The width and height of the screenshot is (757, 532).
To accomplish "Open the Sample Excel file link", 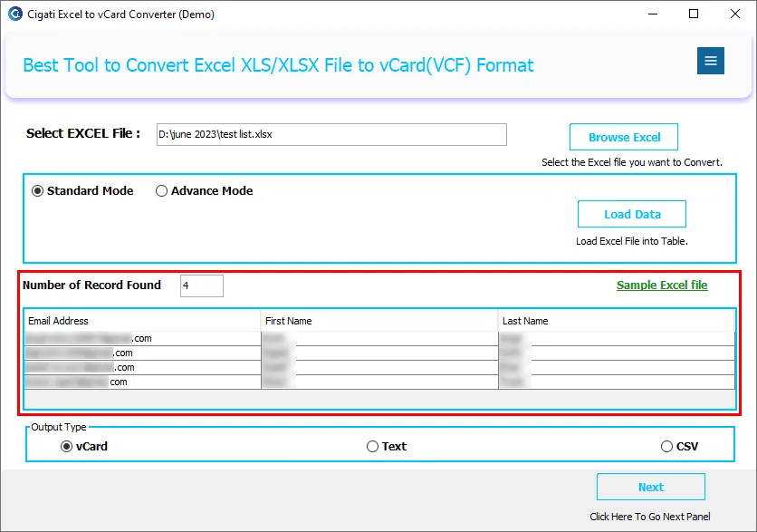I will click(662, 285).
